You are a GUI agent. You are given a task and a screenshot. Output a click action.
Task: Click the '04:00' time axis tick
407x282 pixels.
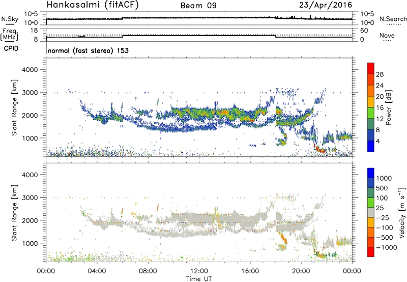point(97,271)
